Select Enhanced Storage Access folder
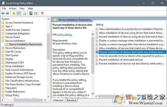 (19, 77)
